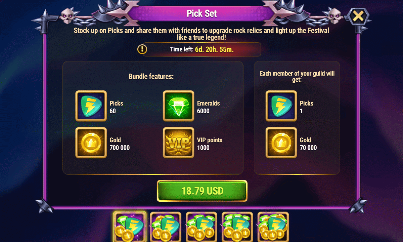Click the guild members reward heading
The height and width of the screenshot is (242, 403).
coord(297,77)
